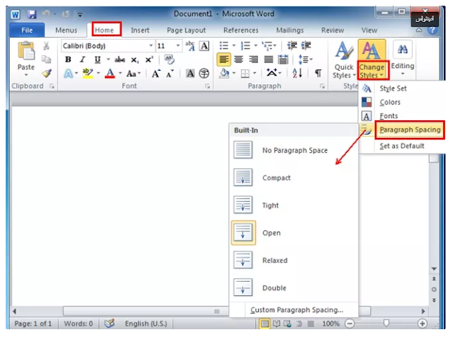
Task: Toggle align text right
Action: 254,59
